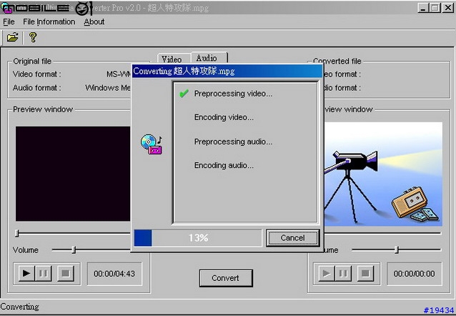456x316 pixels.
Task: Open the File Information menu
Action: coord(49,22)
